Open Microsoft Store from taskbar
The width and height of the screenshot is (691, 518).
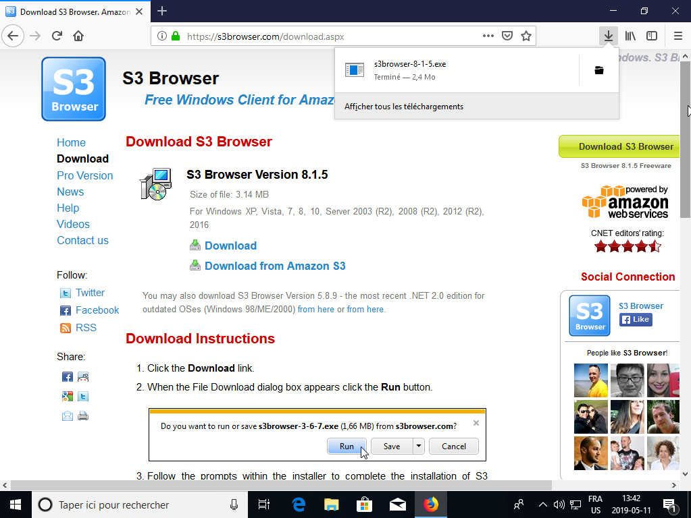coord(365,505)
